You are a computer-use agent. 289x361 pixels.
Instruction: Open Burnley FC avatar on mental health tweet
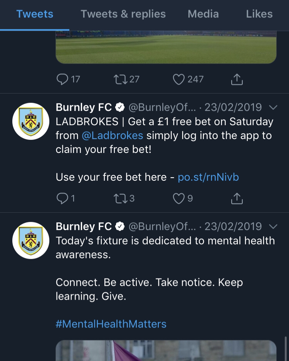[30, 240]
